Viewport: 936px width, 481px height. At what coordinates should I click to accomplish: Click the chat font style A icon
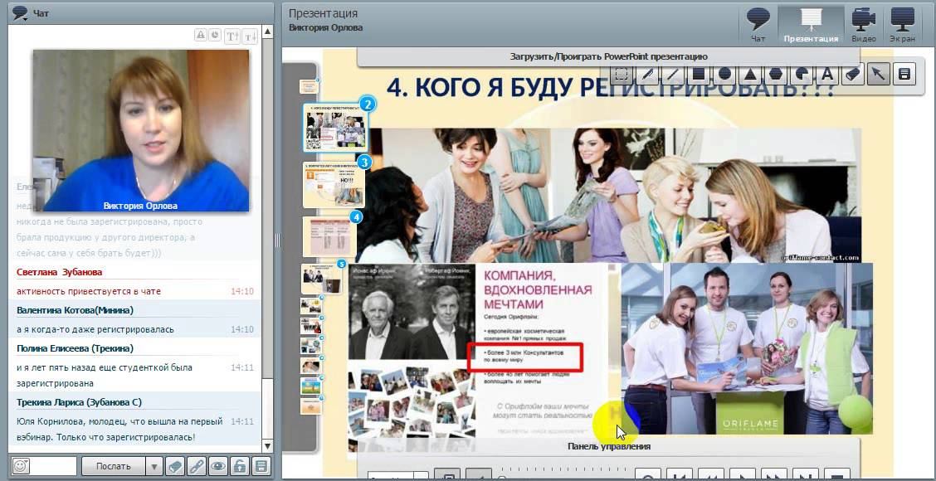coord(201,35)
